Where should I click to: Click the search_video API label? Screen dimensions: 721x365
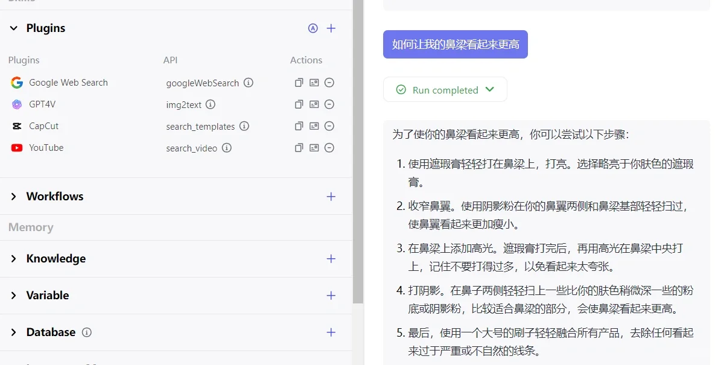click(192, 148)
